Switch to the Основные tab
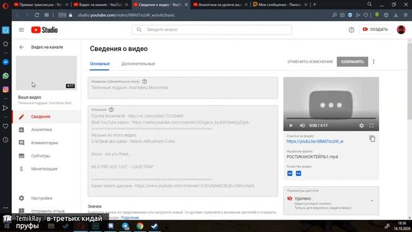This screenshot has height=232, width=412. [x=100, y=64]
